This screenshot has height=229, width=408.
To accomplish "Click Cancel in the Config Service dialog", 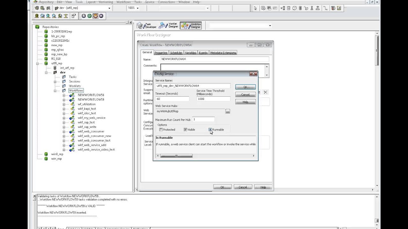I will [245, 94].
